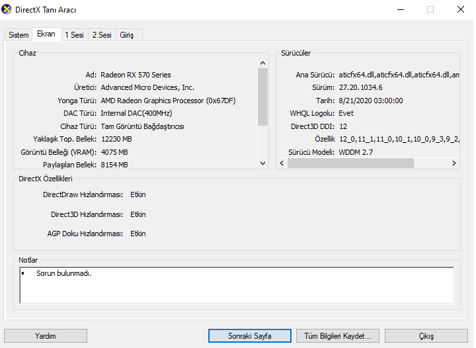The image size is (476, 348).
Task: Minimize the DirectX Tanı Aracı window
Action: coord(401,9)
